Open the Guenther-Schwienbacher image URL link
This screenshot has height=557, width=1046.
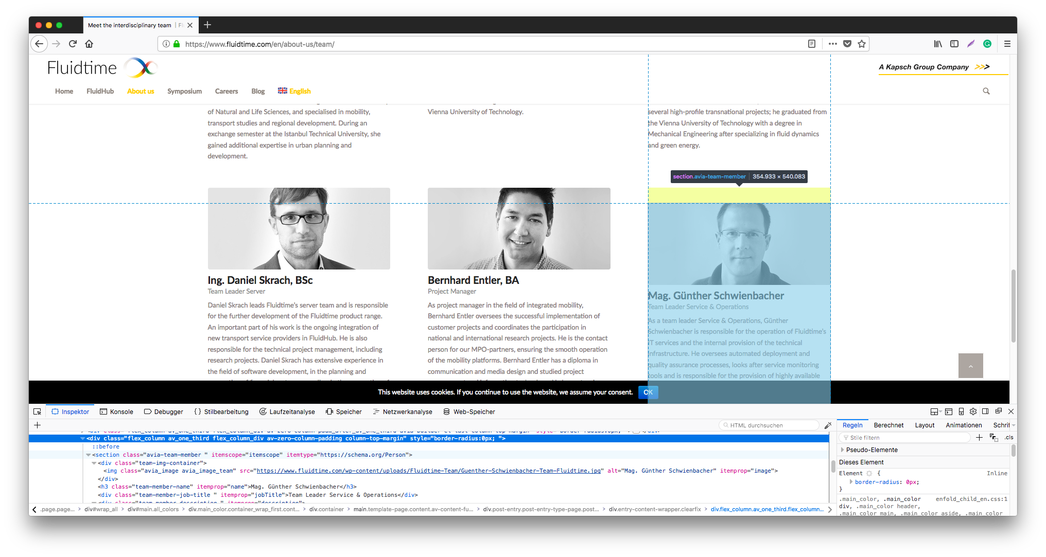pyautogui.click(x=429, y=471)
